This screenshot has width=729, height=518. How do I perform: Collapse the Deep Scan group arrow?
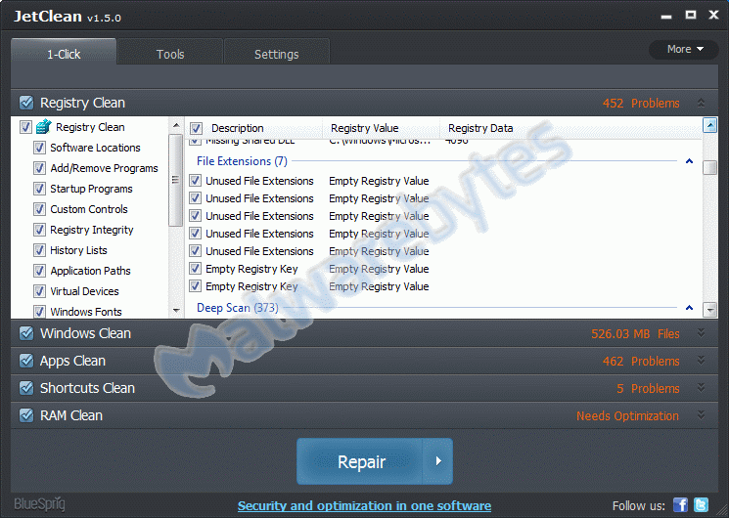point(689,308)
